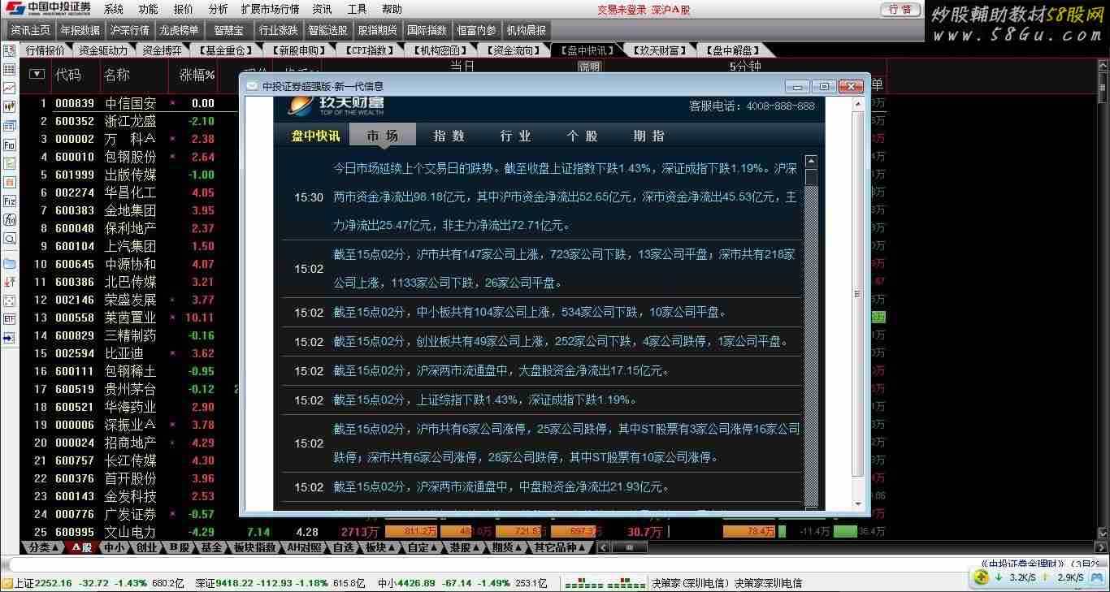Click the magnifier search sidebar icon
This screenshot has width=1110, height=592.
[10, 240]
